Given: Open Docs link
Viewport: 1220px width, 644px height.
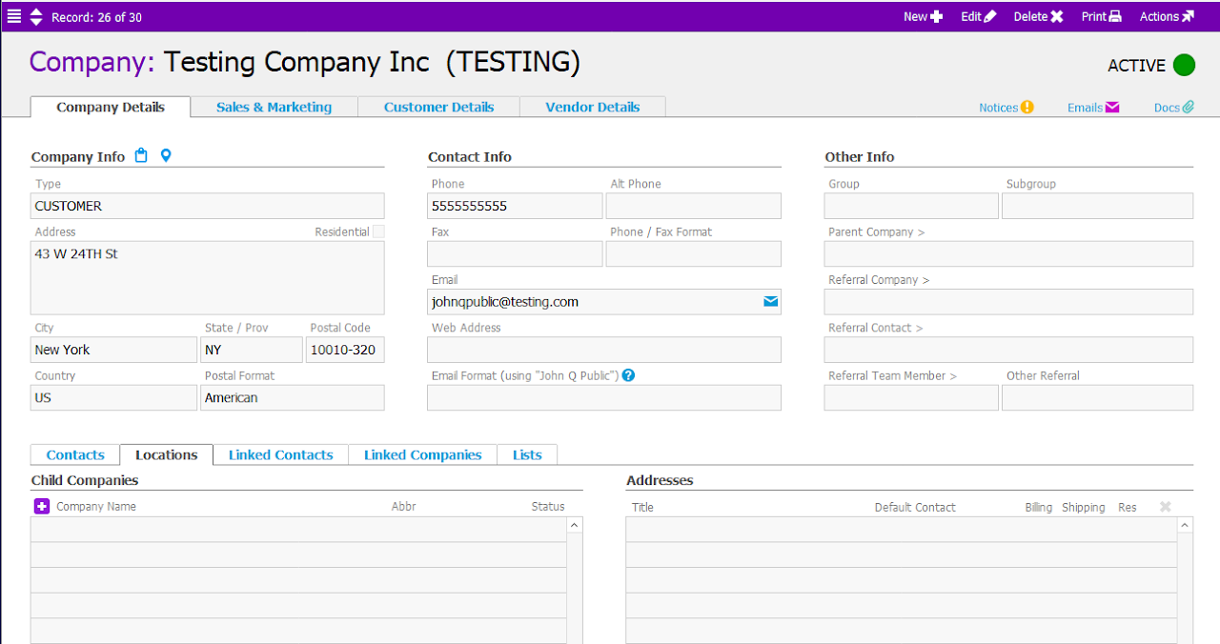Looking at the screenshot, I should (1174, 108).
